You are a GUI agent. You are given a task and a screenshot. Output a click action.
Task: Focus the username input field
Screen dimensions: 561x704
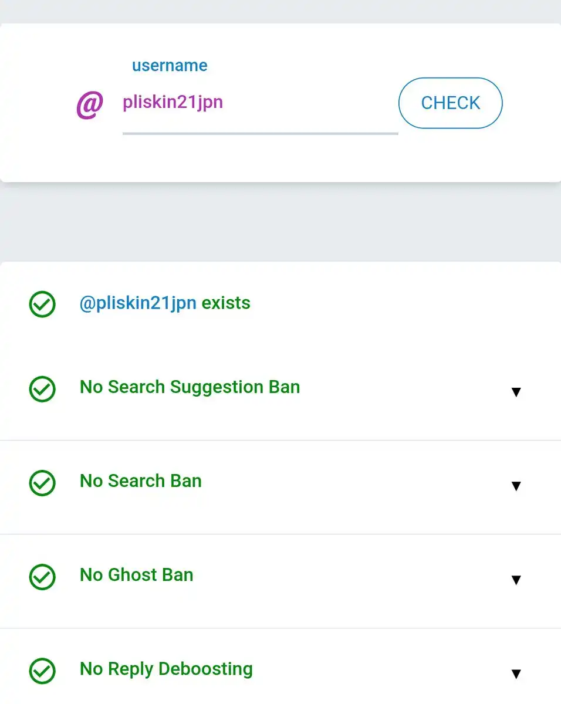coord(259,103)
